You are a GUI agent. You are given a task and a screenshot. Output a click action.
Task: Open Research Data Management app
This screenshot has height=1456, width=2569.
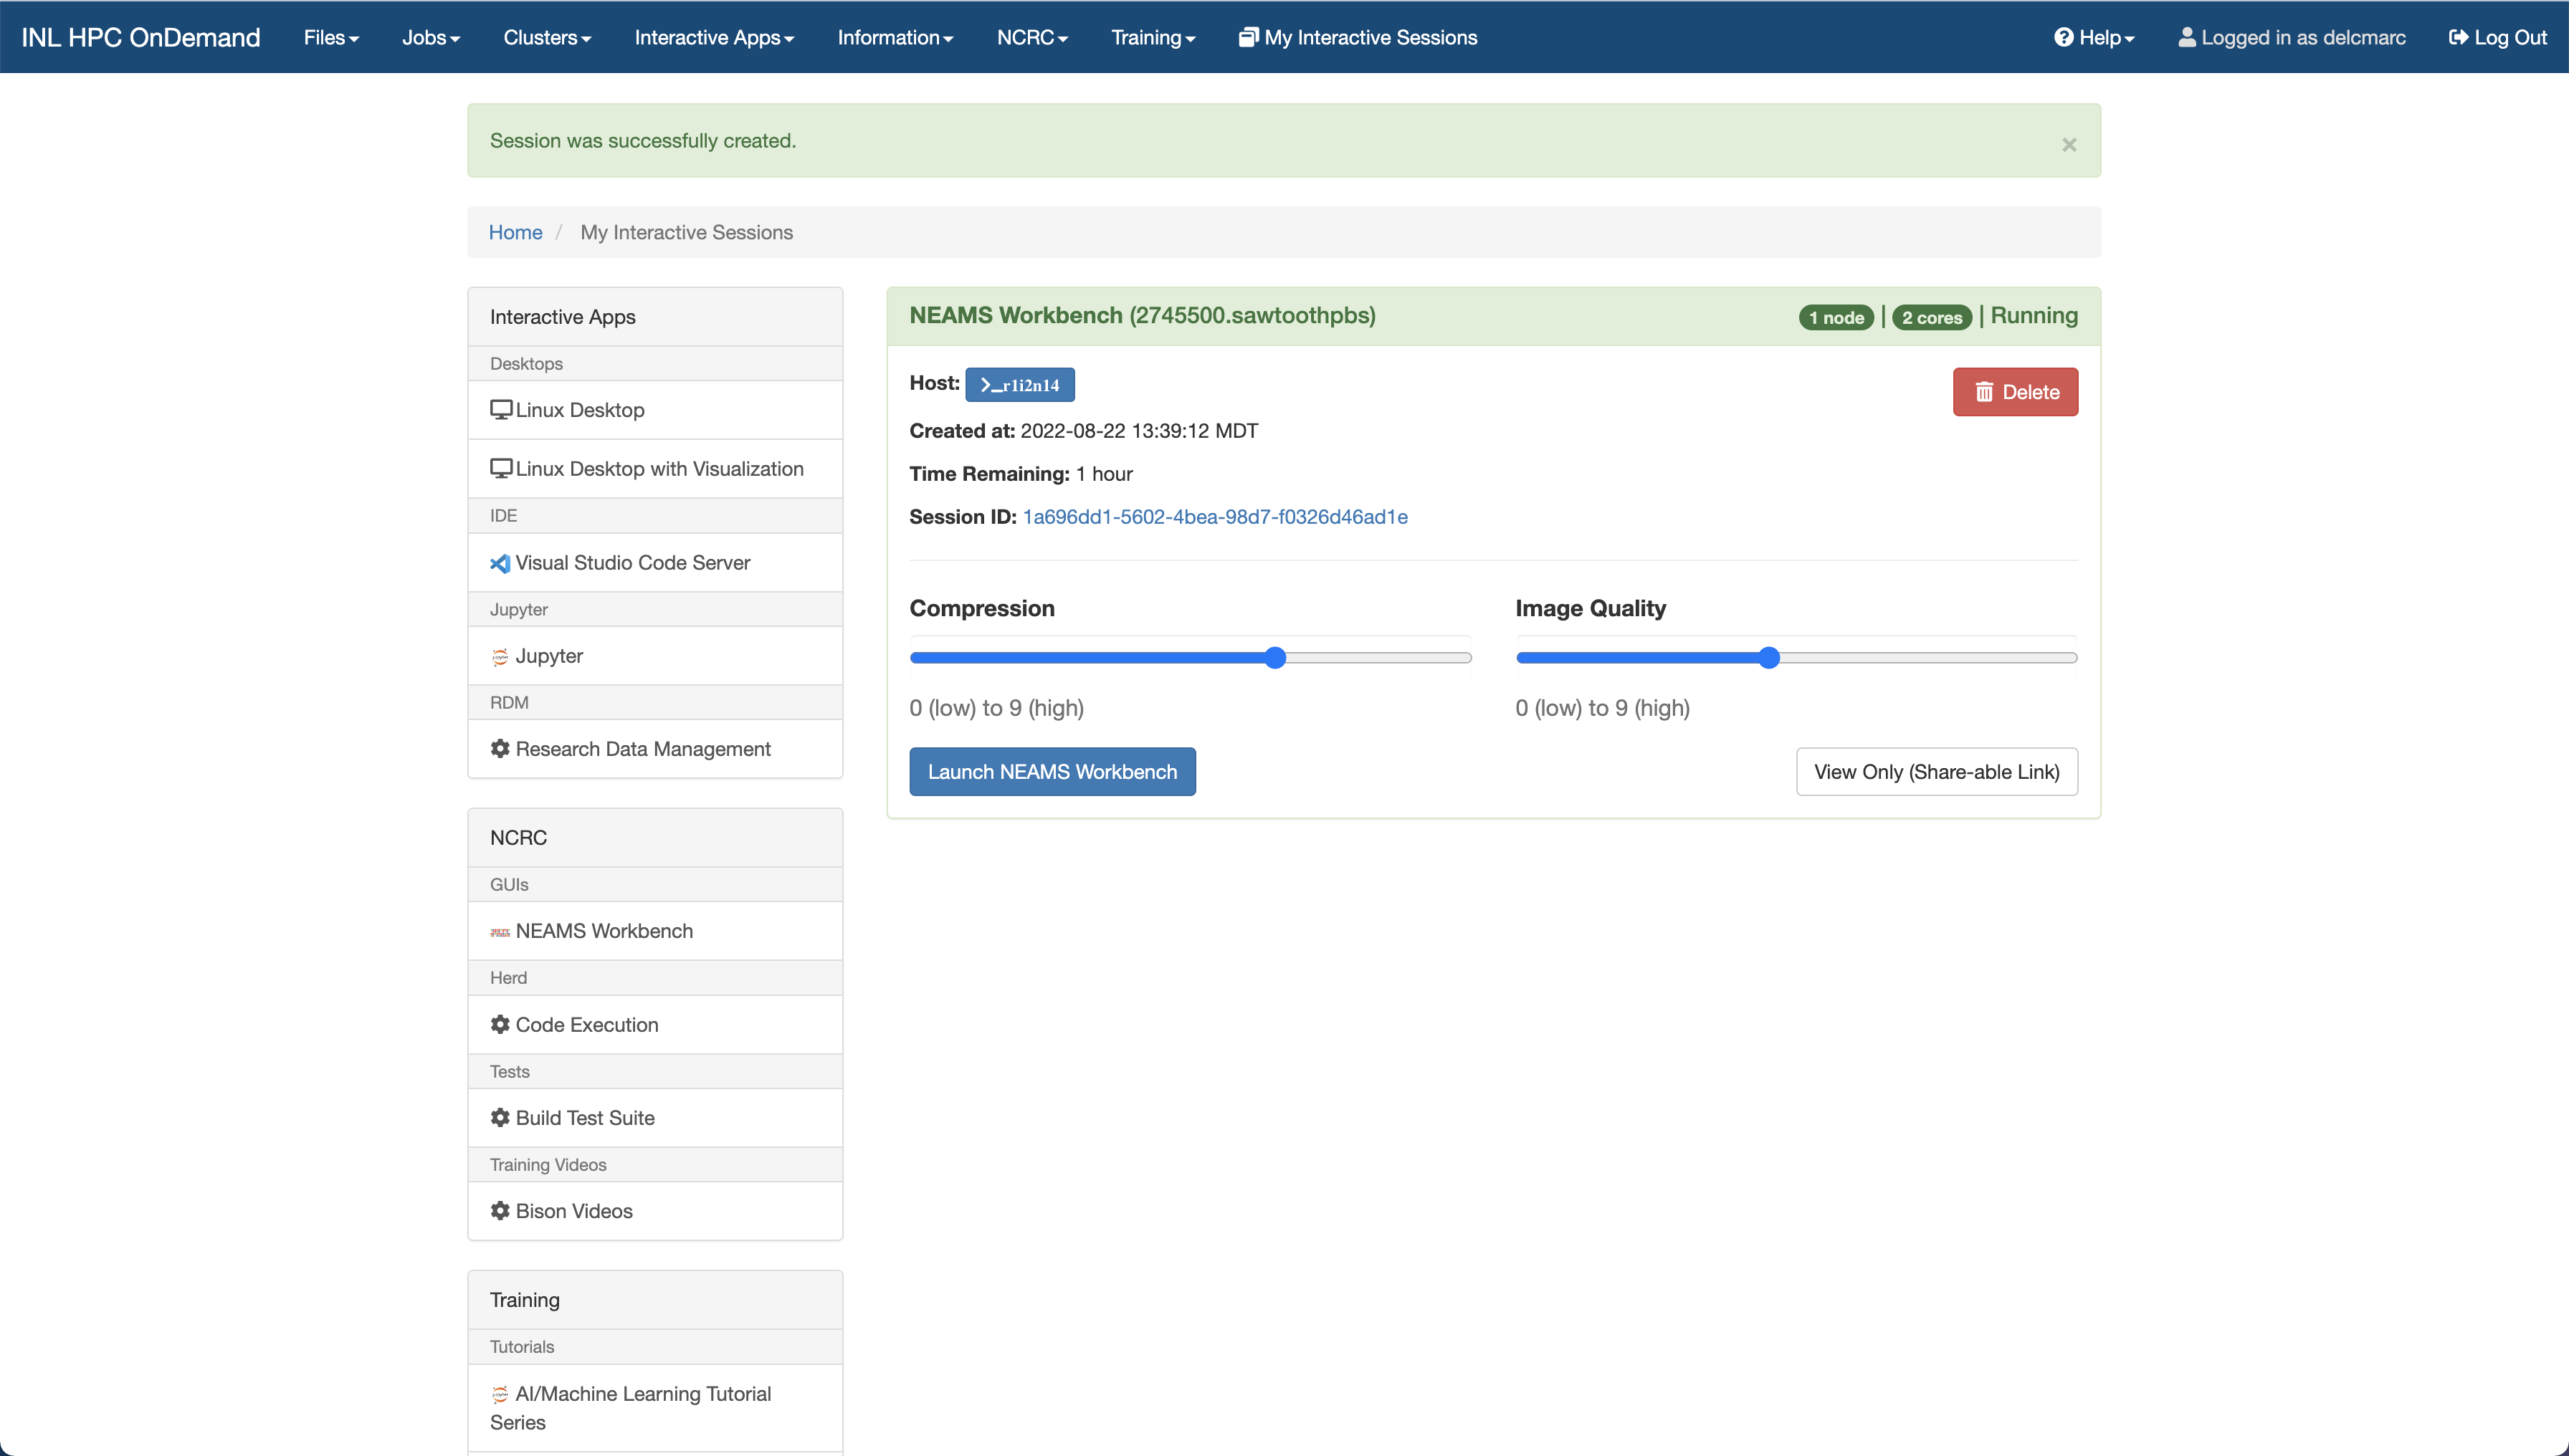(655, 749)
